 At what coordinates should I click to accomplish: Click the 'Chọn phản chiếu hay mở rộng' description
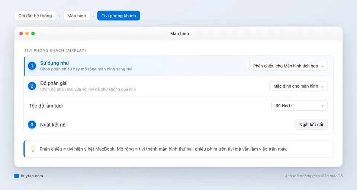86,69
